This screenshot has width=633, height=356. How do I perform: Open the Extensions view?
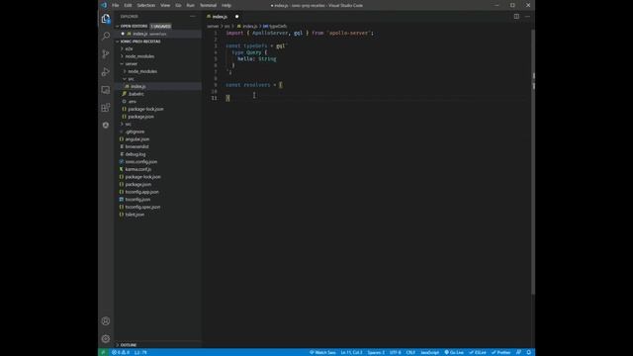(x=106, y=108)
